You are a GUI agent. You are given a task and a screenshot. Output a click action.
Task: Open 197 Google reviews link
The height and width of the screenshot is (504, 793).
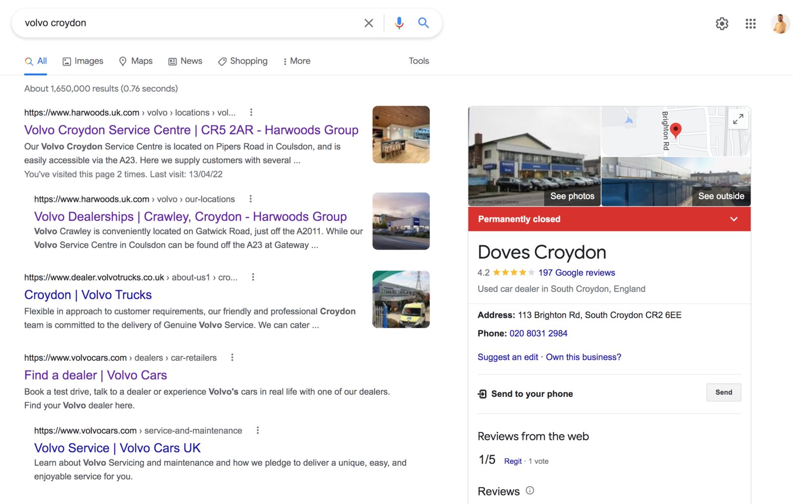[576, 272]
